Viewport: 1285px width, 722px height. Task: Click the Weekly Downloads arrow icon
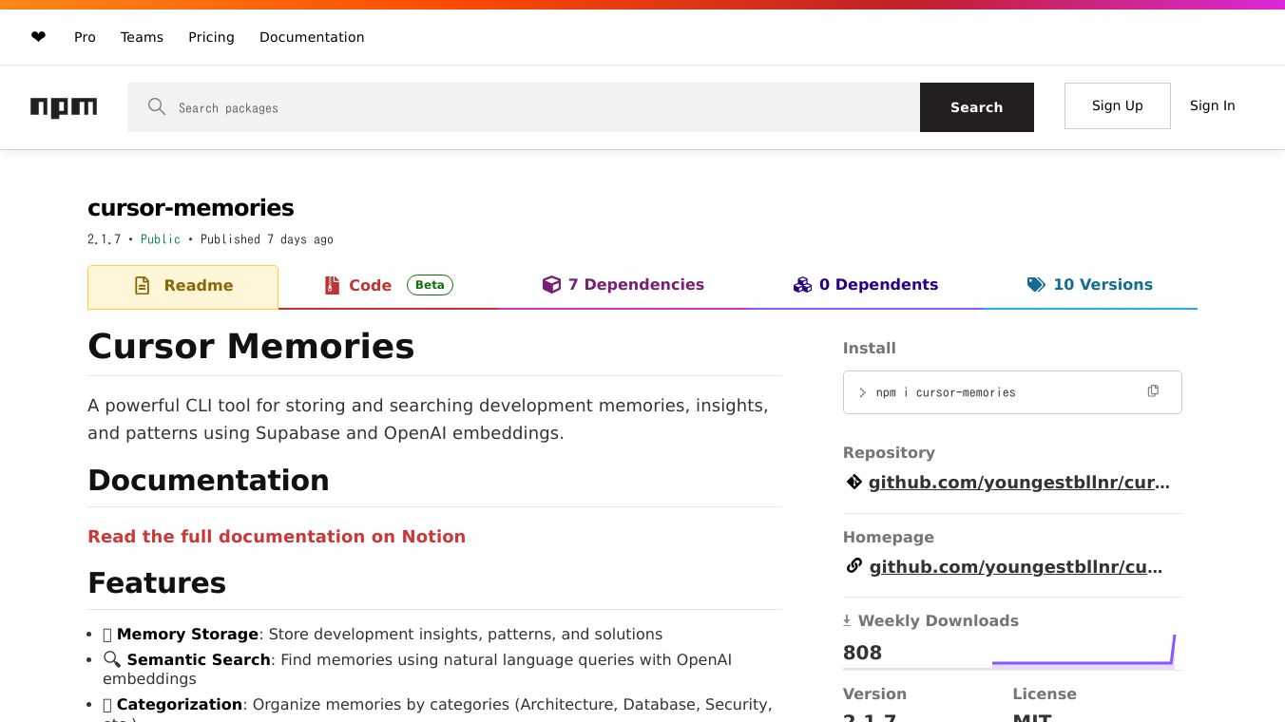point(847,620)
